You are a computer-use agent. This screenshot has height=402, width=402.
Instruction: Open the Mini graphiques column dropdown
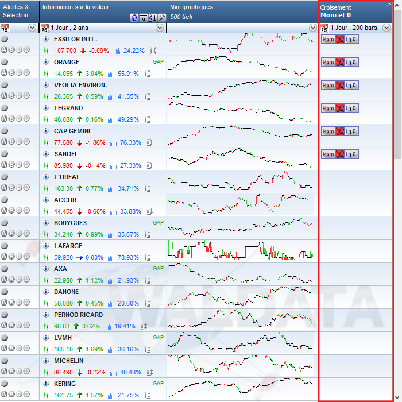click(x=313, y=28)
